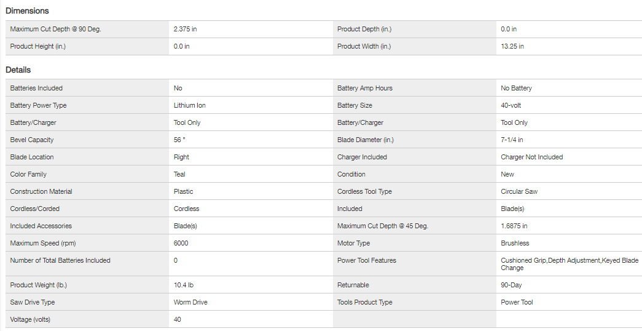Click the Power Tool Features label
This screenshot has width=642, height=331.
pyautogui.click(x=367, y=261)
